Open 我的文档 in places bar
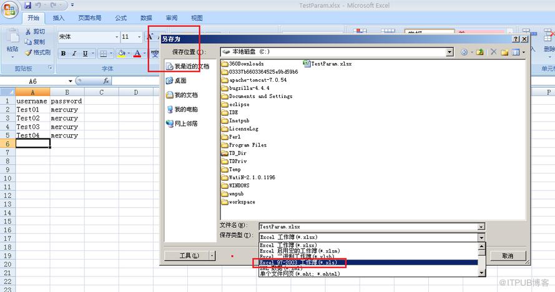 tap(182, 95)
